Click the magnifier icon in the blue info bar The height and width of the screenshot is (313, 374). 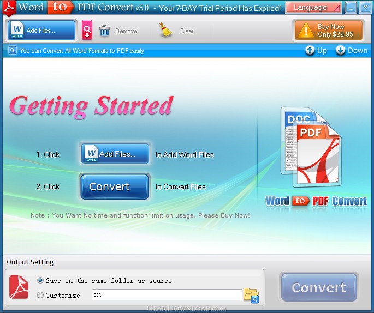point(13,51)
